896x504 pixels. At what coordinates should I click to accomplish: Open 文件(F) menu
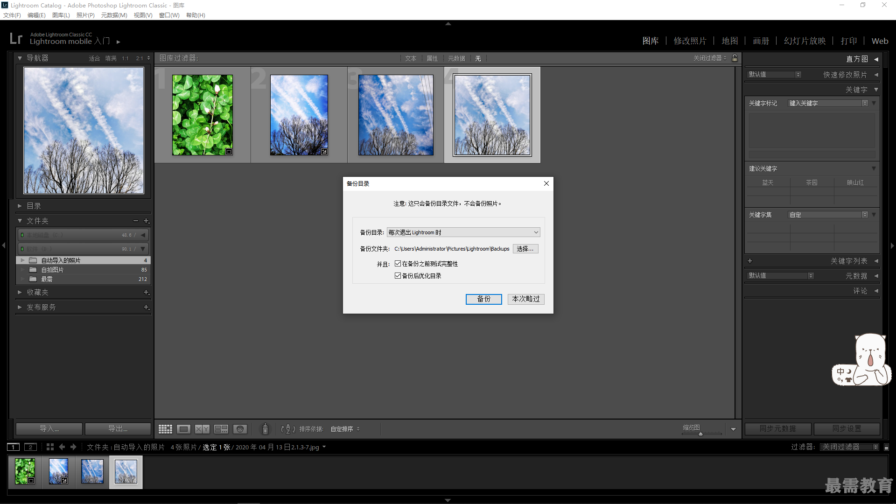(x=12, y=15)
